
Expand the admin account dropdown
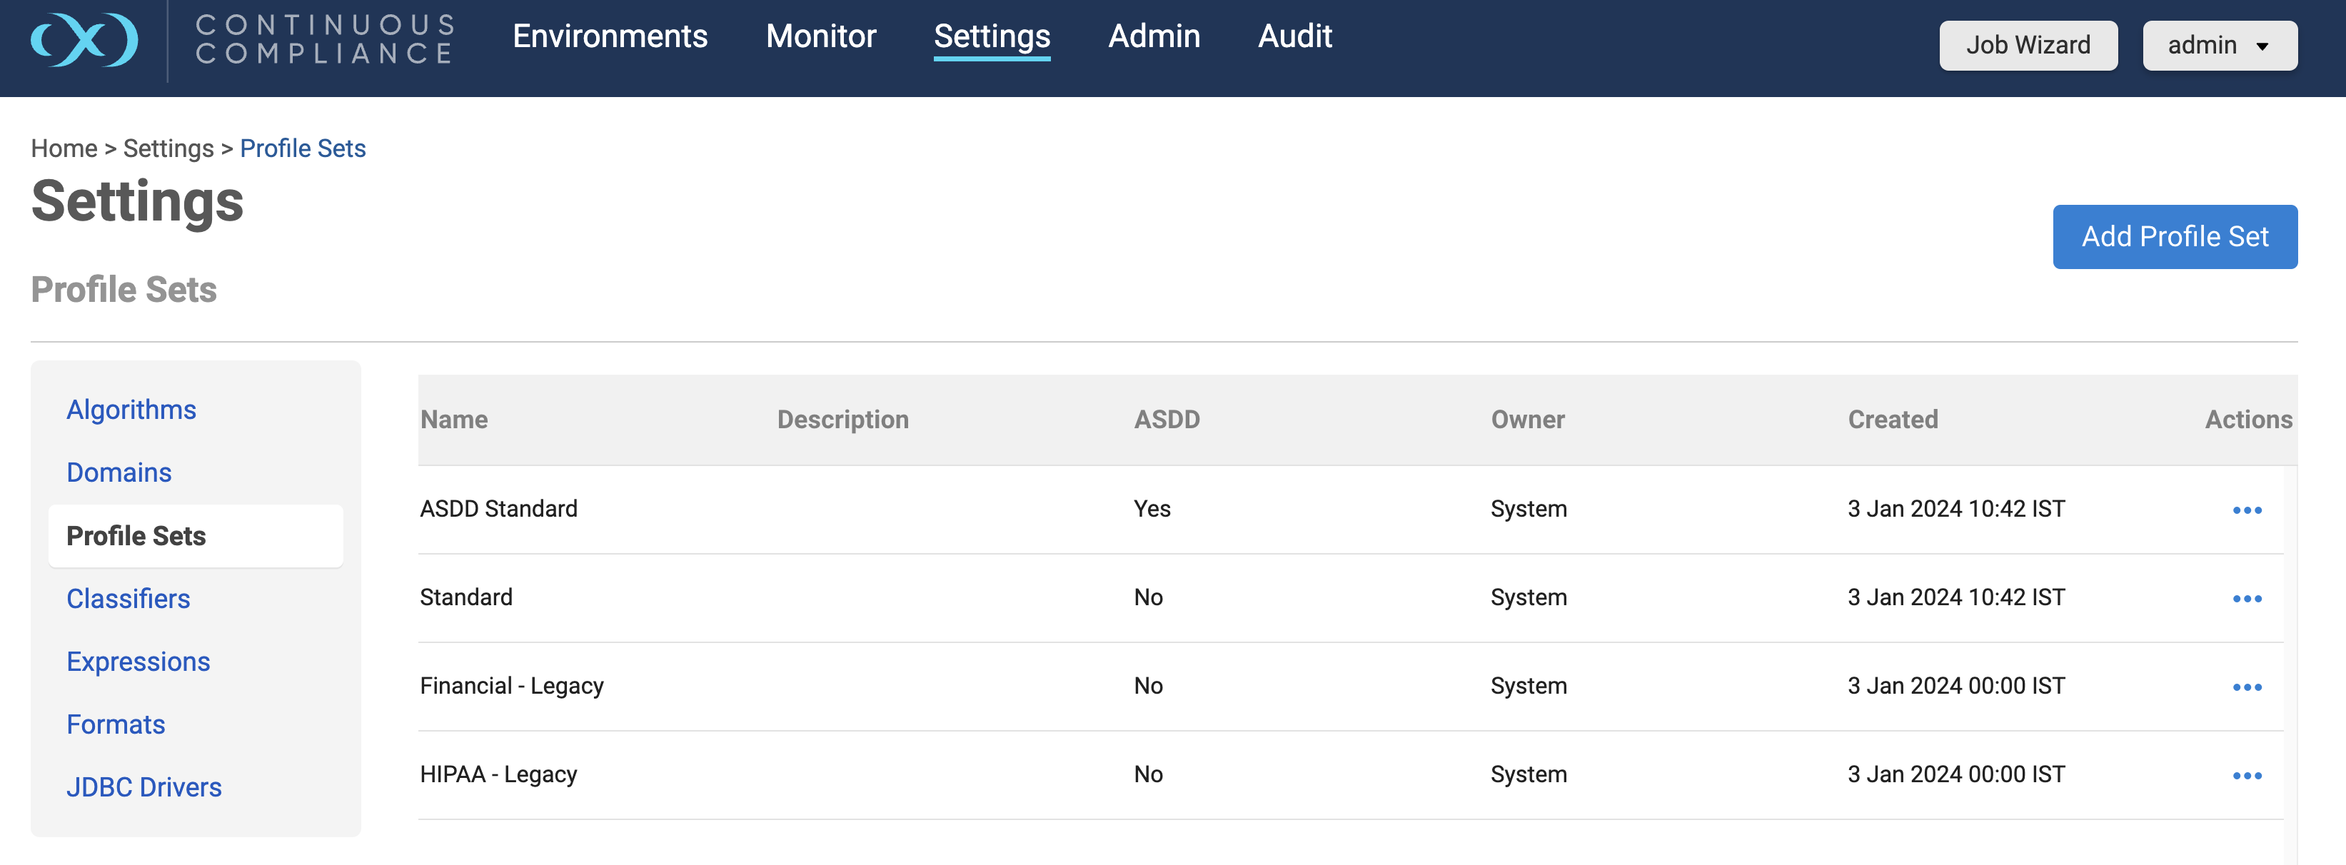2220,45
